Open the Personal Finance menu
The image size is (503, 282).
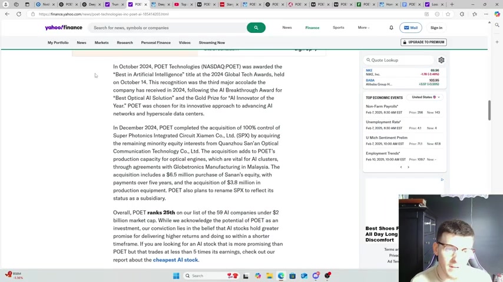156,42
